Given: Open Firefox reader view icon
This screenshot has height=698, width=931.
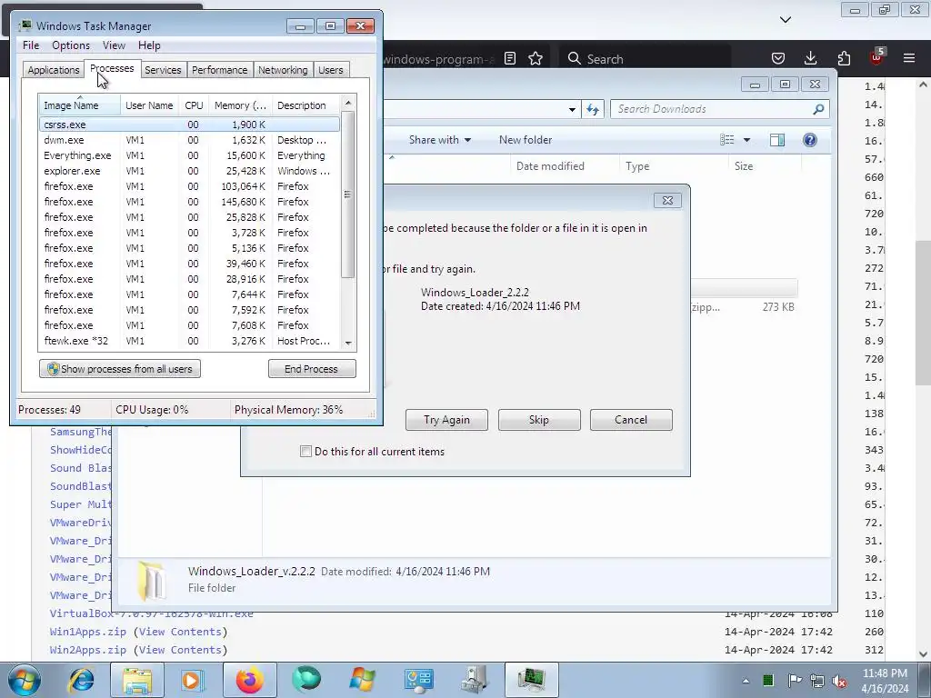Looking at the screenshot, I should [x=509, y=58].
